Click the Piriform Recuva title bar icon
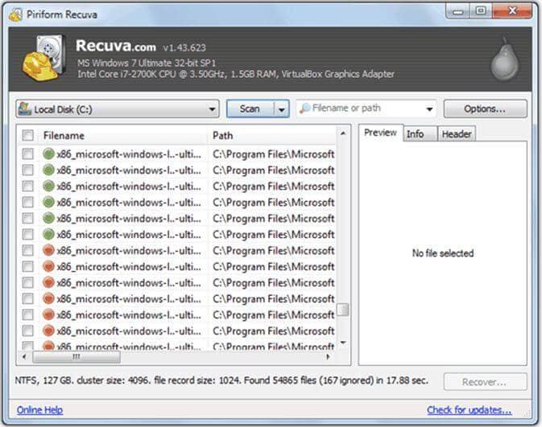Viewport: 542px width, 427px height. tap(15, 14)
